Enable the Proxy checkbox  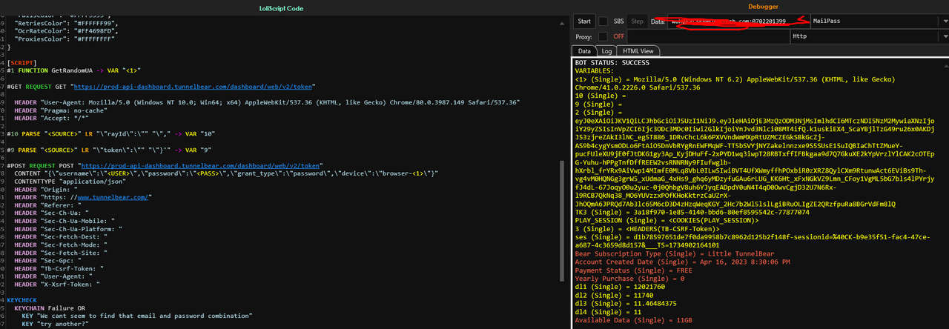pos(604,36)
